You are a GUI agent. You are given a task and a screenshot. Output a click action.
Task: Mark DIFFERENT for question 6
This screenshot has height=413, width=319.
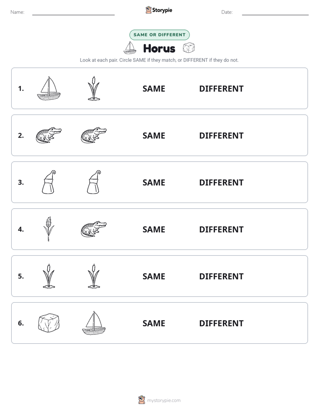[221, 323]
